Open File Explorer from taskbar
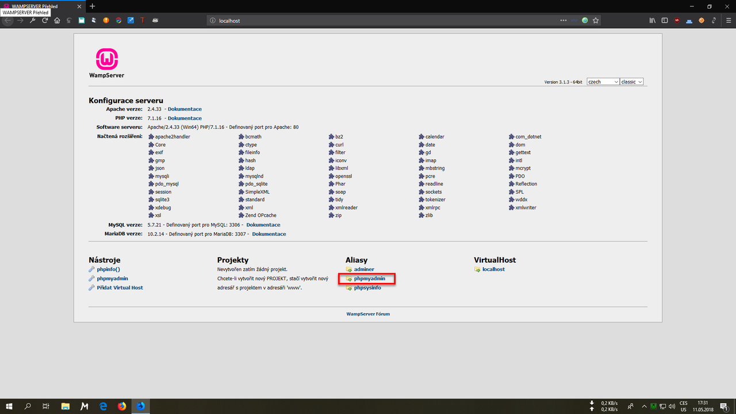 65,406
